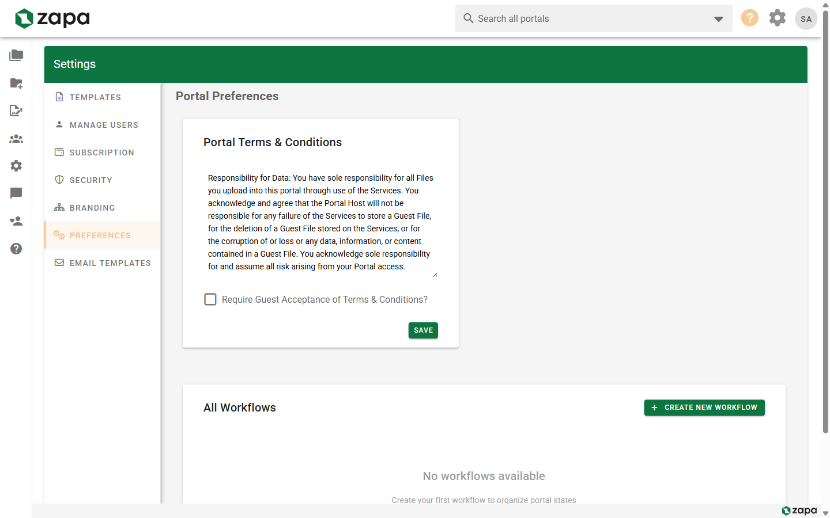Click the search magnifier icon

[x=469, y=18]
